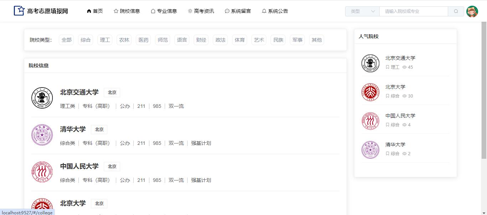Screen dimensions: 487x215
Task: Go to 首页 home menu
Action: pyautogui.click(x=95, y=11)
